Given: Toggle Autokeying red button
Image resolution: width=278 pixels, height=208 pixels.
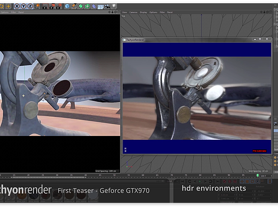Looking at the screenshot, I should 230,181.
